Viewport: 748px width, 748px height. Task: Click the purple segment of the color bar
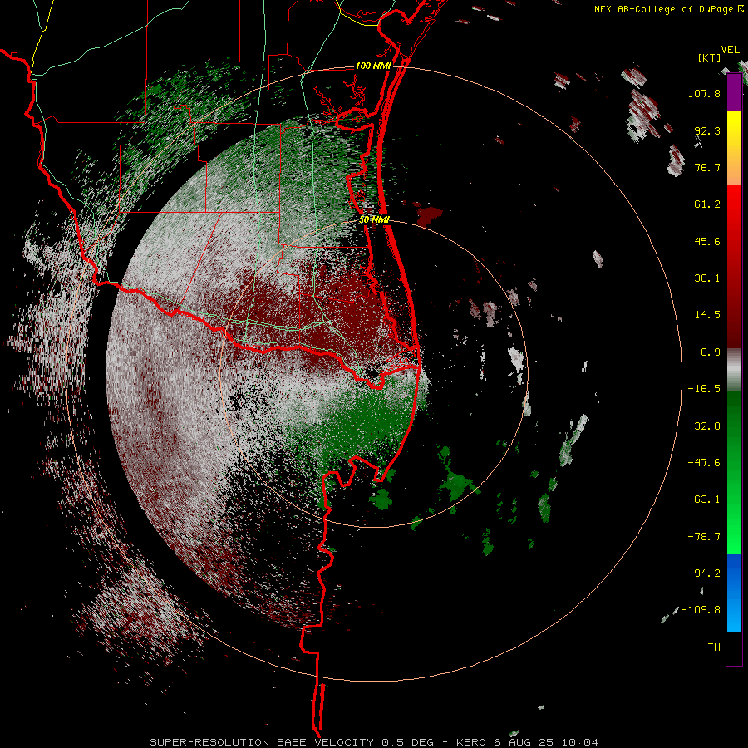click(x=734, y=92)
